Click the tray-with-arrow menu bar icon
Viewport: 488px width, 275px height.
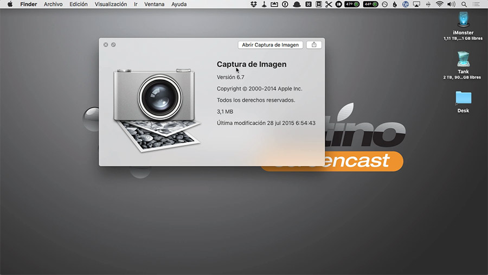[274, 4]
